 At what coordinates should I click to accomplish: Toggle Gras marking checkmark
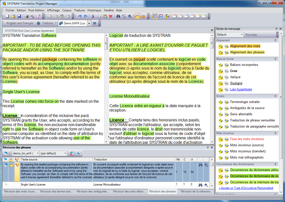coord(221,71)
